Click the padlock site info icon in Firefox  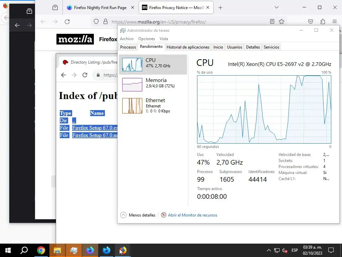point(105,21)
